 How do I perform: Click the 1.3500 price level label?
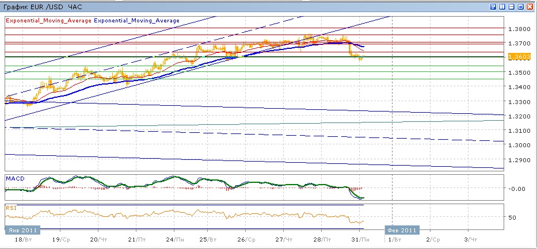click(x=519, y=72)
